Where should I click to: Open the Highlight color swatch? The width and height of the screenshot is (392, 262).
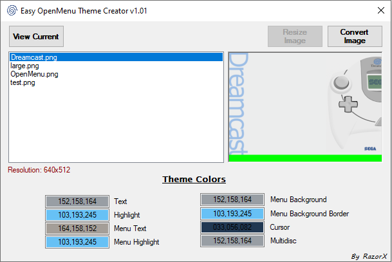(77, 215)
